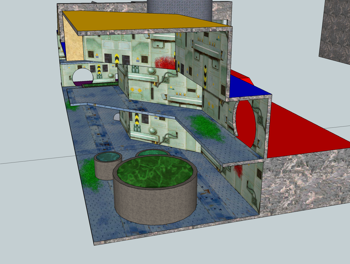Viewport: 350px width, 264px height.
Task: Click the moss patch near the red tunnel opening
Action: tap(206, 128)
